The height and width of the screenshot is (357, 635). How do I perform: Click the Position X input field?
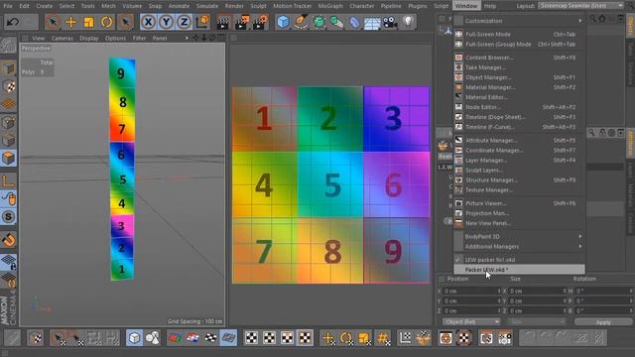(472, 291)
